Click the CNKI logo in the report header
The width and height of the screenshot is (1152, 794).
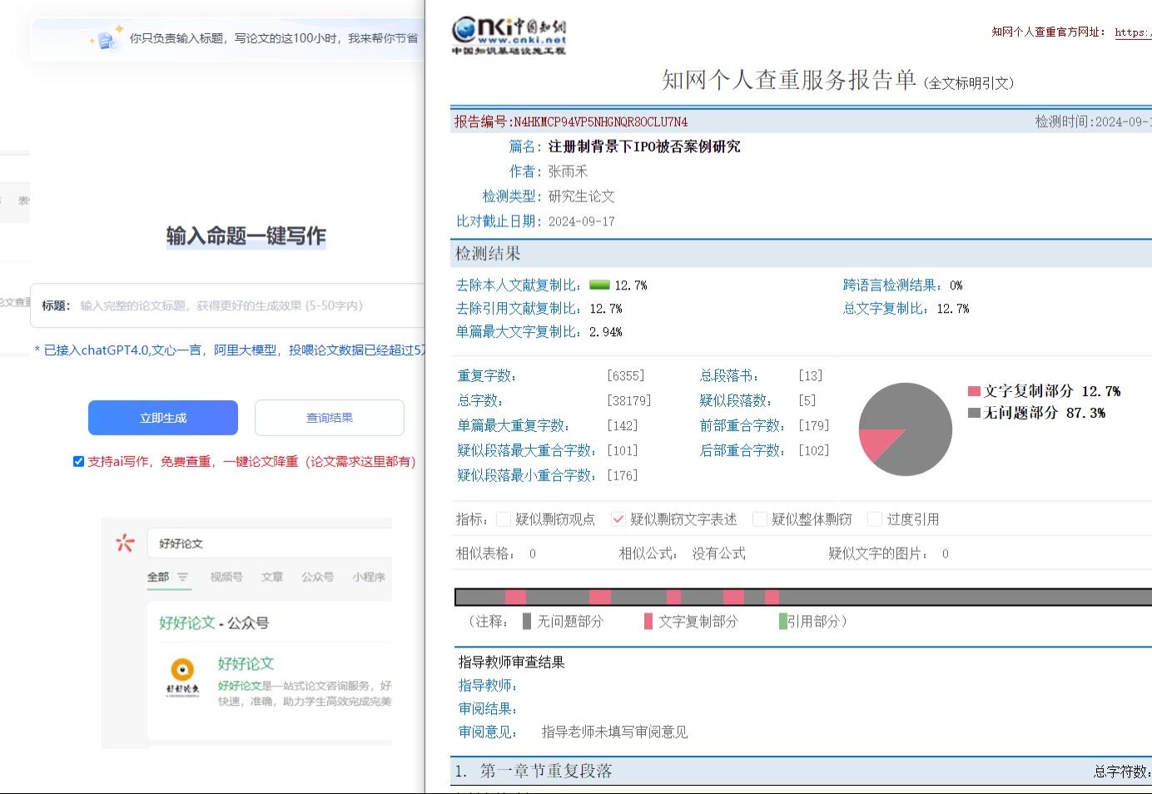point(509,36)
